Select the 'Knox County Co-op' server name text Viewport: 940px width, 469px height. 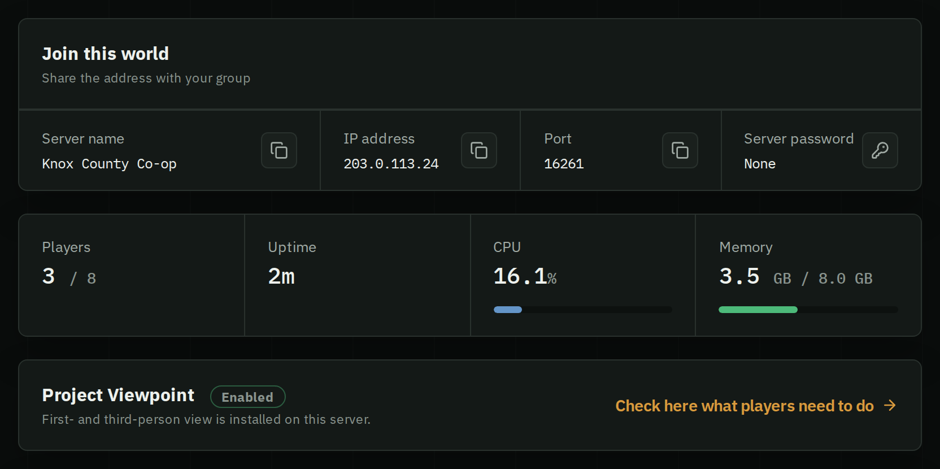coord(109,164)
